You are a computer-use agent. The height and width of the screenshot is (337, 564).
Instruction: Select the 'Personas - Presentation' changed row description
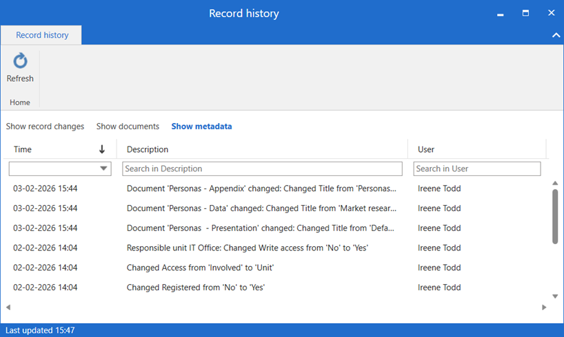pos(261,228)
